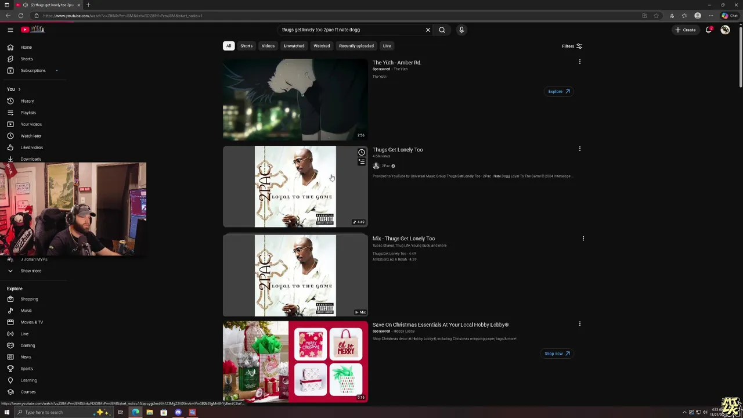Open Subscriptions in the sidebar
The width and height of the screenshot is (743, 418).
34,70
